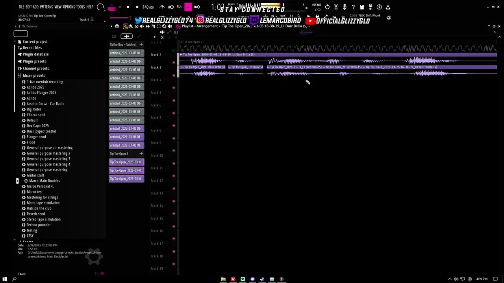Viewport: 504px width, 283px height.
Task: Mute Track 10 using its pink dot
Action: [x=174, y=163]
